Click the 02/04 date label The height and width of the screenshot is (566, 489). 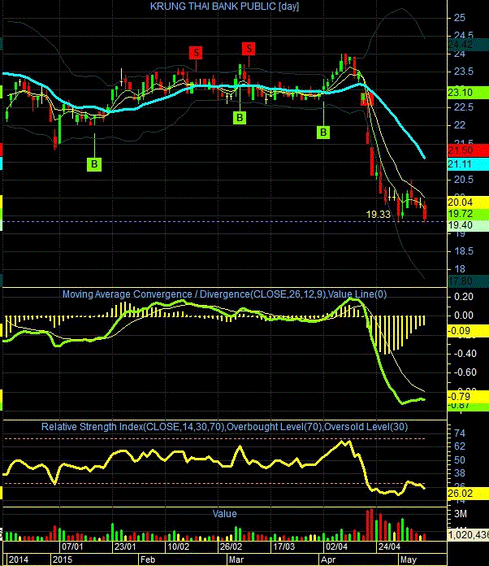click(x=336, y=546)
